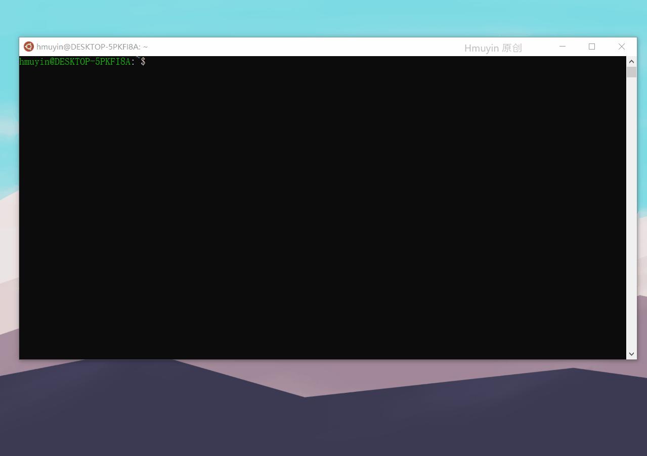Maximize the Ubuntu terminal window
This screenshot has width=647, height=456.
pyautogui.click(x=592, y=47)
